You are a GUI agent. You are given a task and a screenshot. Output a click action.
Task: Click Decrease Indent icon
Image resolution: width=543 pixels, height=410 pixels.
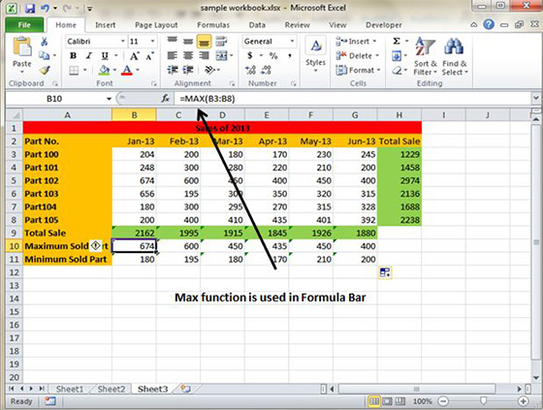(x=173, y=71)
